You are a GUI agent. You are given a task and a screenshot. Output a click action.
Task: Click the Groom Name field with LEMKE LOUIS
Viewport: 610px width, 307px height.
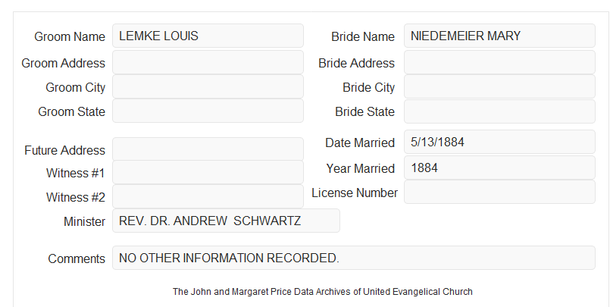click(208, 36)
